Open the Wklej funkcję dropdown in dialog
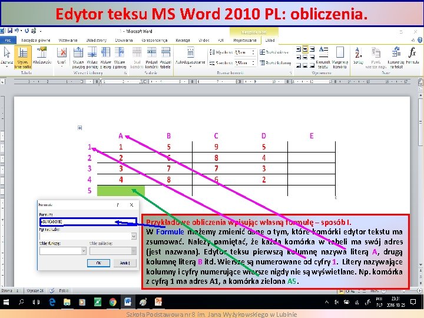The height and width of the screenshot is (318, 424). (x=84, y=251)
